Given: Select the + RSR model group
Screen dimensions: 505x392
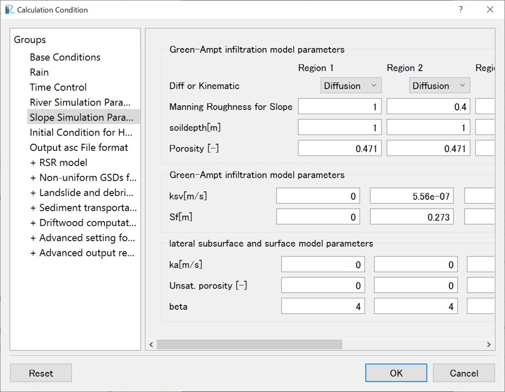Looking at the screenshot, I should pyautogui.click(x=59, y=163).
